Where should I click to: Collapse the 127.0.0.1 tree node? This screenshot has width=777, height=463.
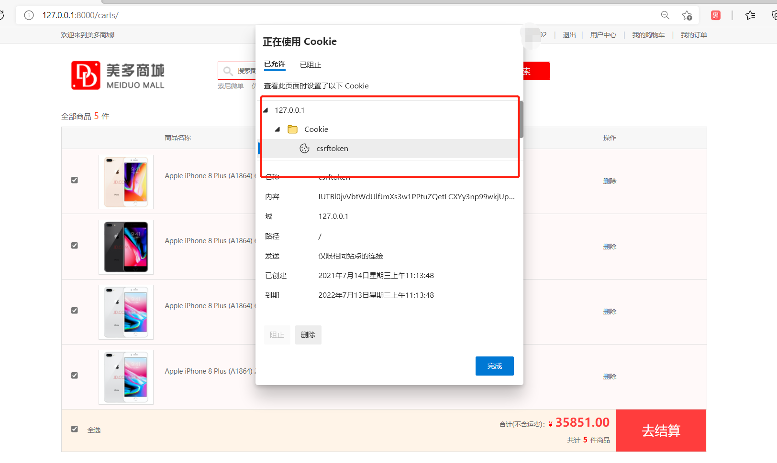(266, 110)
